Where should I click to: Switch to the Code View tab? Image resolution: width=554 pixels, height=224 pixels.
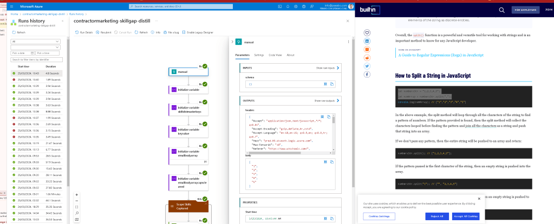[275, 55]
